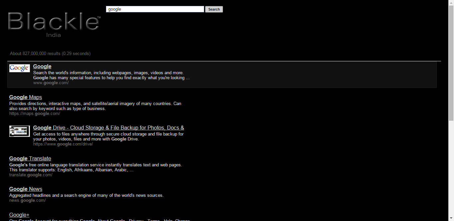Visit the www.google.com URL link
The width and height of the screenshot is (454, 221).
(x=51, y=83)
